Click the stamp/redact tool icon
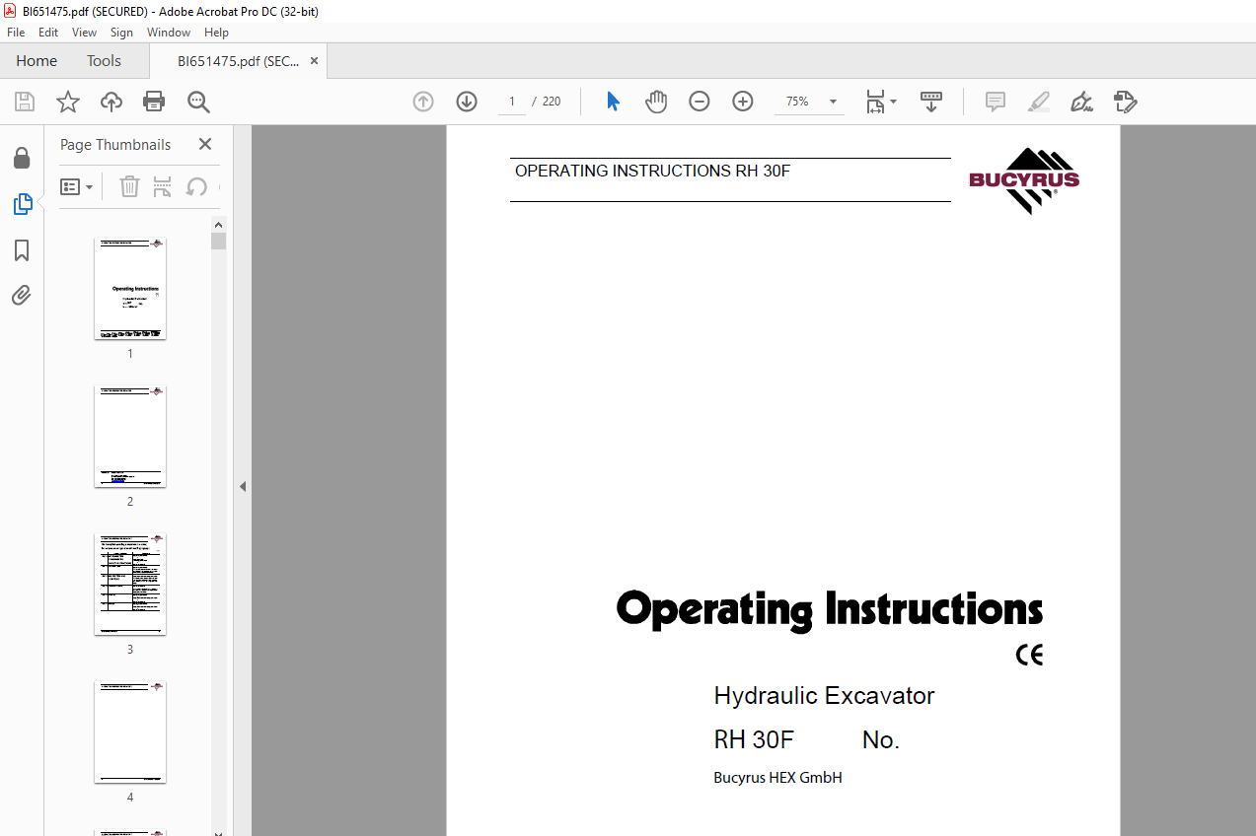This screenshot has width=1256, height=836. pos(1125,102)
